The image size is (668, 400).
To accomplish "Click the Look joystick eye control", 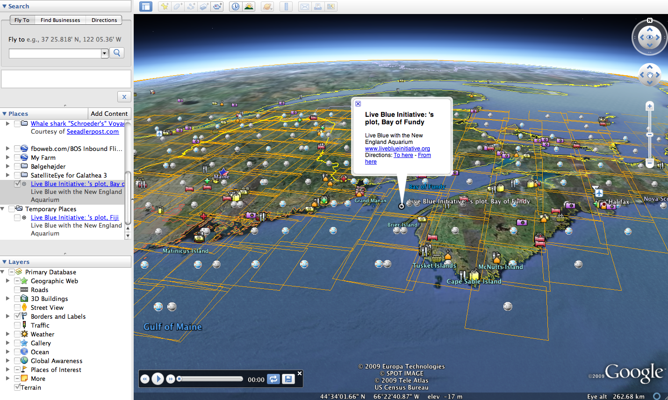I will coord(650,37).
